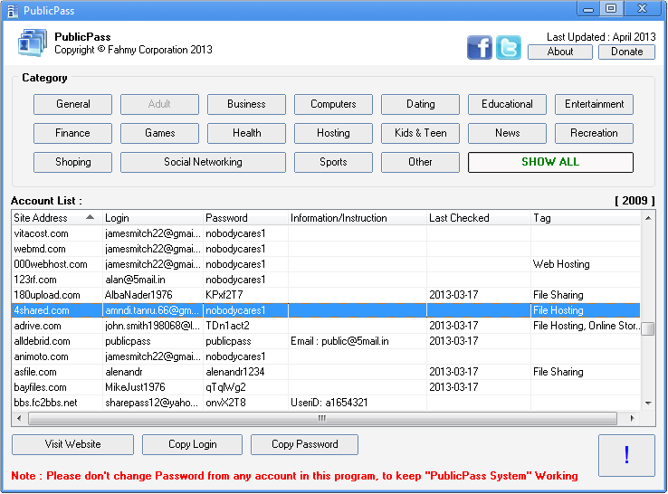This screenshot has width=668, height=494.
Task: Select the highlighted 4shared.com row
Action: [326, 310]
